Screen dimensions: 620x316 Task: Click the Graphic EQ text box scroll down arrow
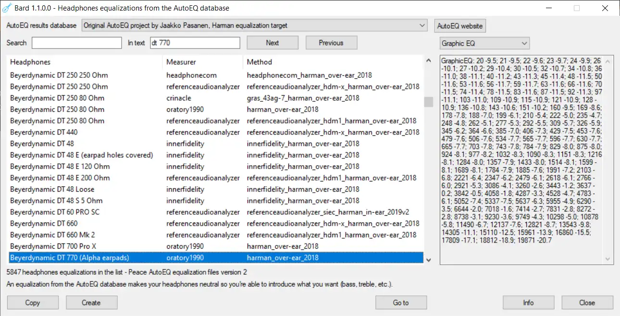(x=608, y=259)
